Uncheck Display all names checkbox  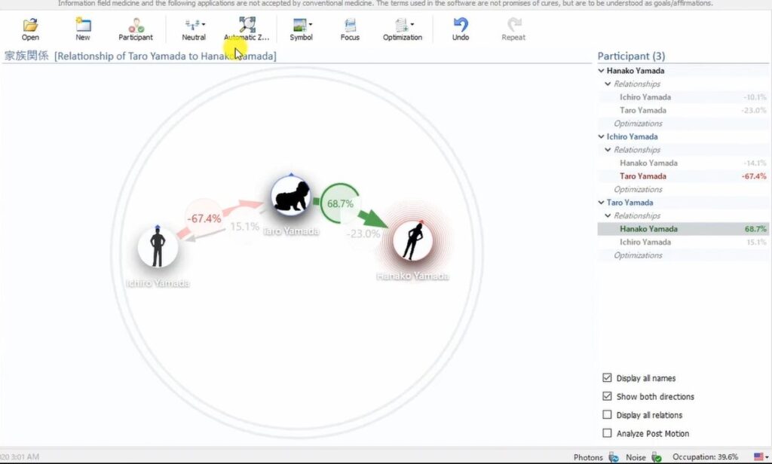pyautogui.click(x=608, y=378)
